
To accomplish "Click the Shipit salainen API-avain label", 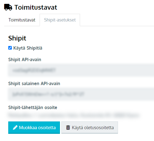I will tap(34, 83).
